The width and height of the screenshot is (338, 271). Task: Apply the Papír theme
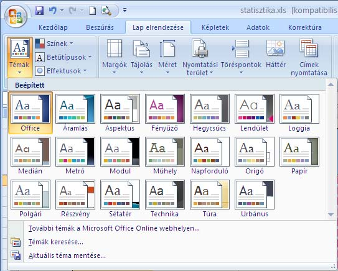coord(299,156)
